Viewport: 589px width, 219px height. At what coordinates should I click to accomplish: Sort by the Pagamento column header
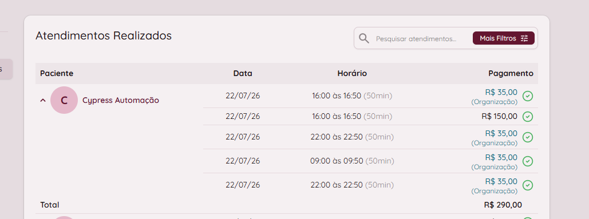point(511,74)
